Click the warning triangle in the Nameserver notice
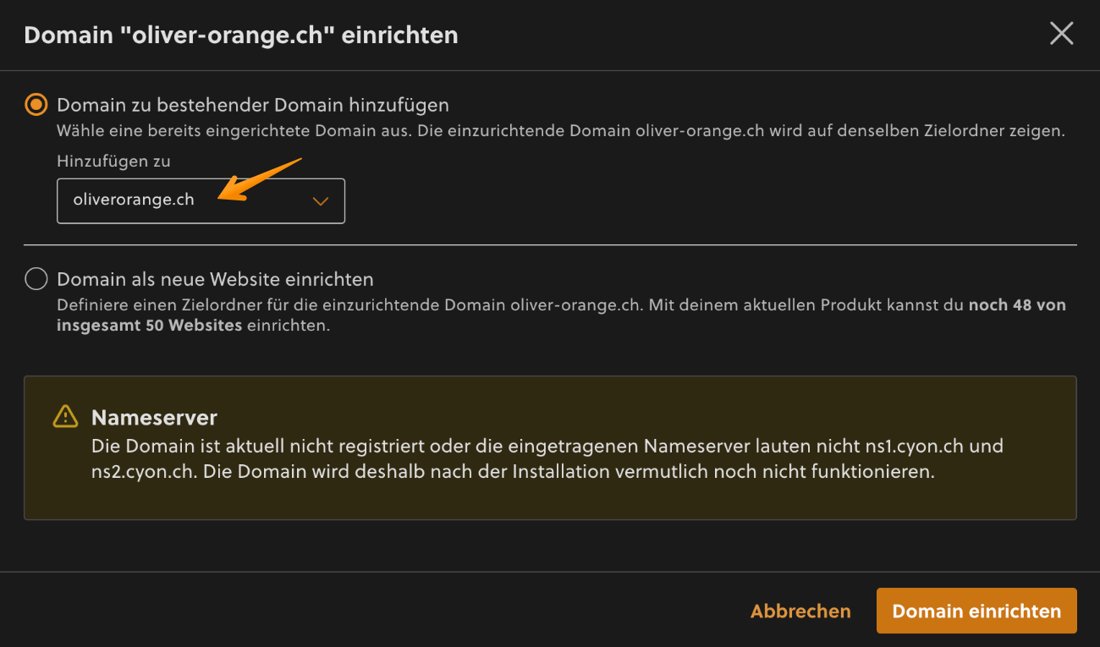This screenshot has height=647, width=1100. tap(63, 416)
